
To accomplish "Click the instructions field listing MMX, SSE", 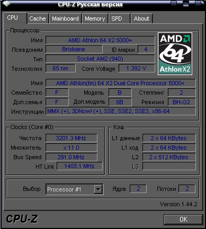I will 121,111.
